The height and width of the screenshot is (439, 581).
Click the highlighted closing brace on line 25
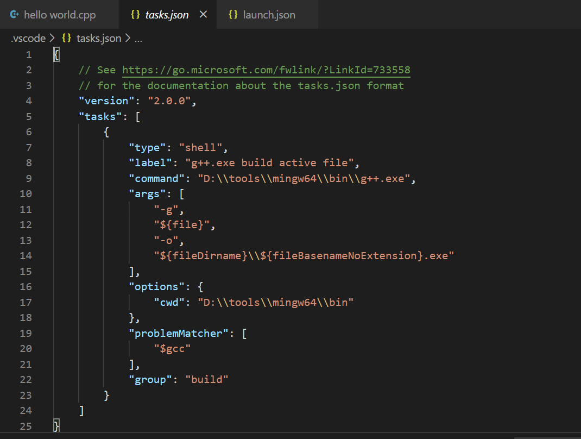56,425
